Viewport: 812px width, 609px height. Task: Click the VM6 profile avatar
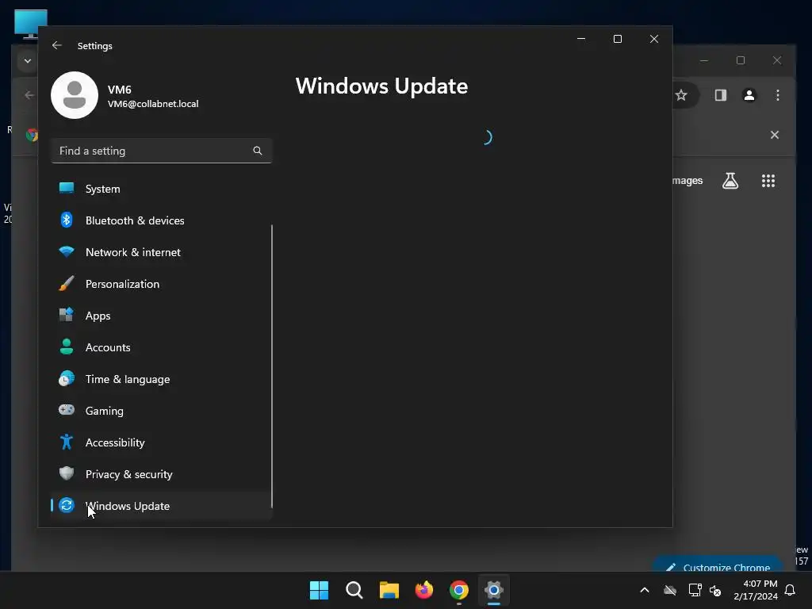click(x=75, y=95)
